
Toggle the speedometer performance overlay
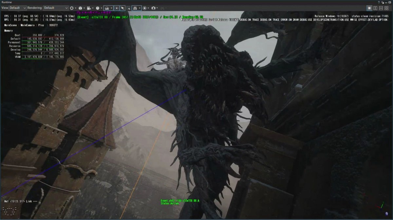point(107,8)
